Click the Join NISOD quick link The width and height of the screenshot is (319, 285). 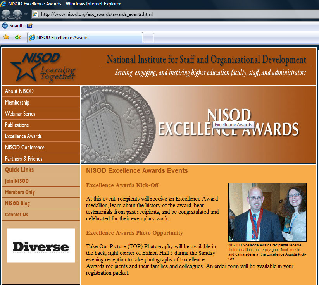[17, 181]
